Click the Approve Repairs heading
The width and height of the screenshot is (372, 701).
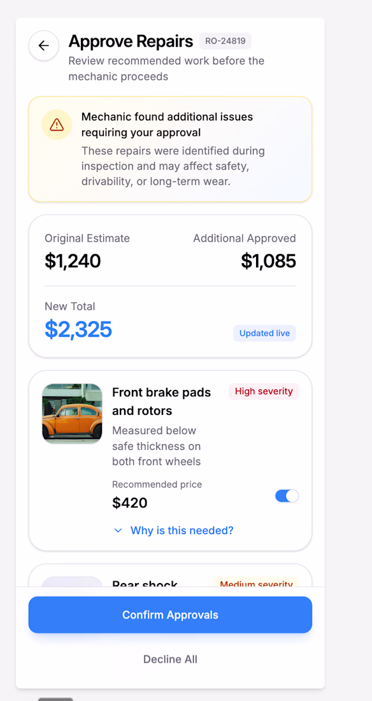tap(131, 41)
